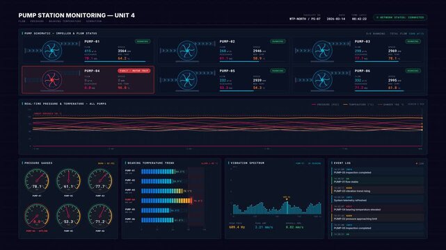
Task: Select the 'System telemetry refreshed' log entry
Action: tap(377, 199)
